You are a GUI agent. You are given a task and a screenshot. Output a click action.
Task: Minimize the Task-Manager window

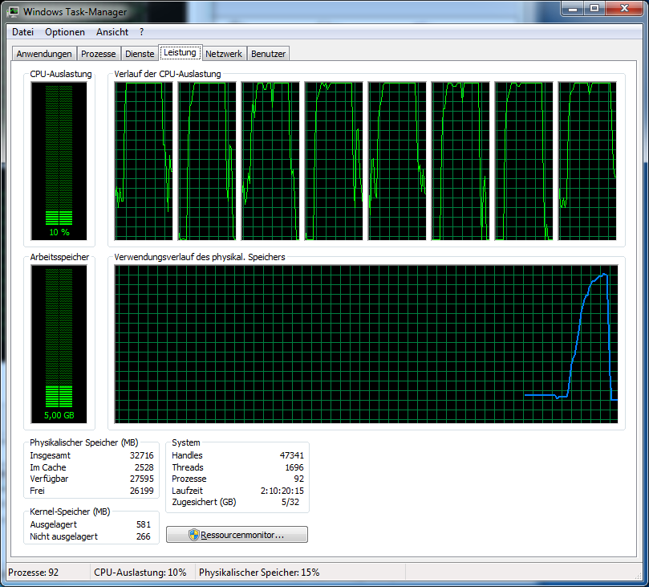pos(573,9)
